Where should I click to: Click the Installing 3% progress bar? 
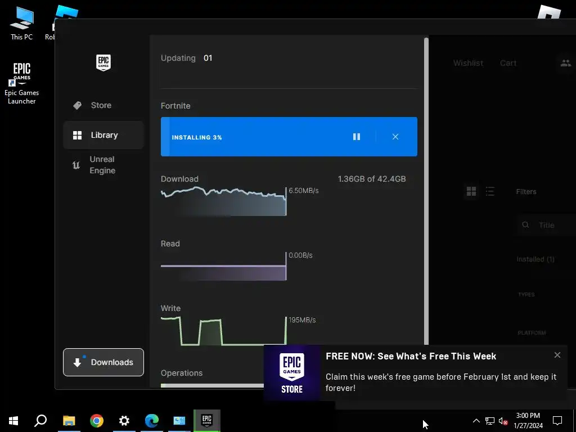point(289,137)
